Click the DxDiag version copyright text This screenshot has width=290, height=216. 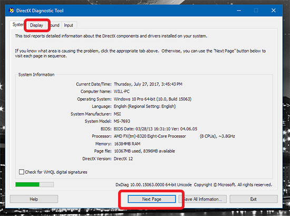pyautogui.click(x=194, y=185)
